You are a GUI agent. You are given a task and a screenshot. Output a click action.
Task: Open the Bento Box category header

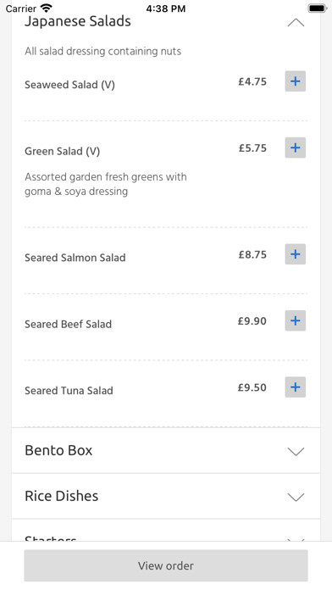click(166, 450)
